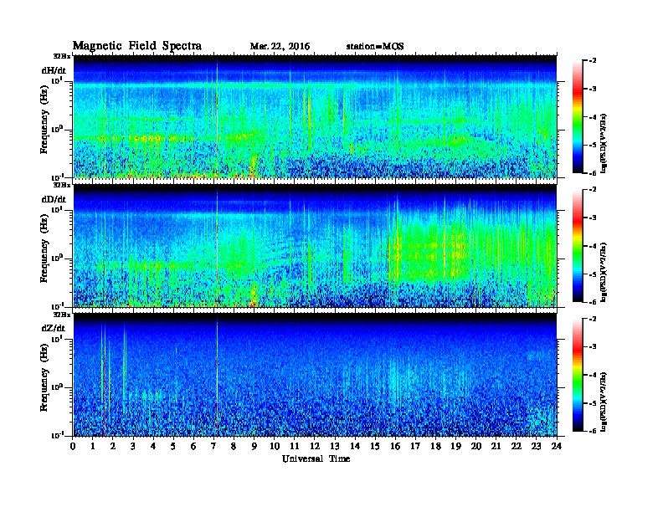Click the "-6" tick on the dZ/dt color bar
The height and width of the screenshot is (512, 663).
593,431
